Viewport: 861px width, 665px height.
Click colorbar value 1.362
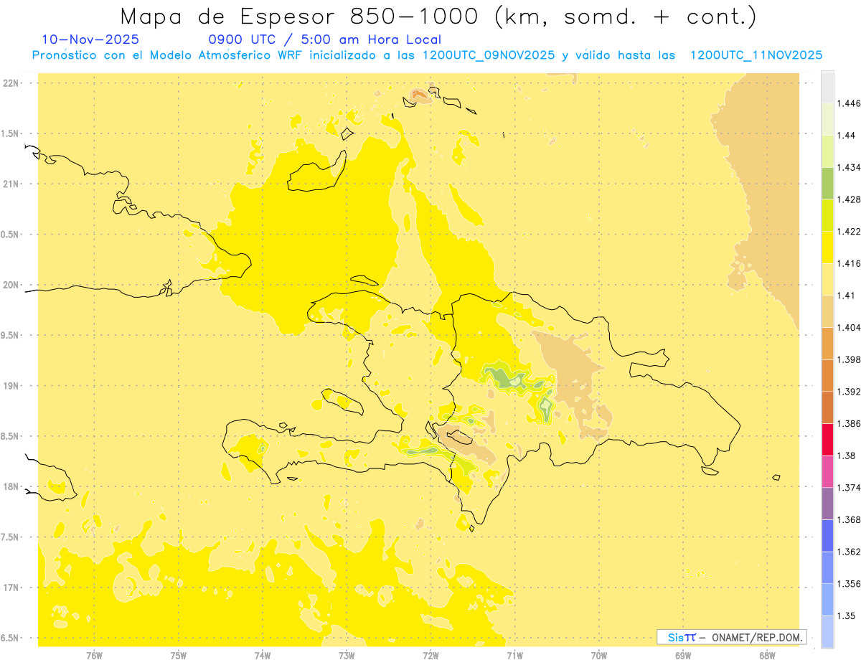click(849, 552)
